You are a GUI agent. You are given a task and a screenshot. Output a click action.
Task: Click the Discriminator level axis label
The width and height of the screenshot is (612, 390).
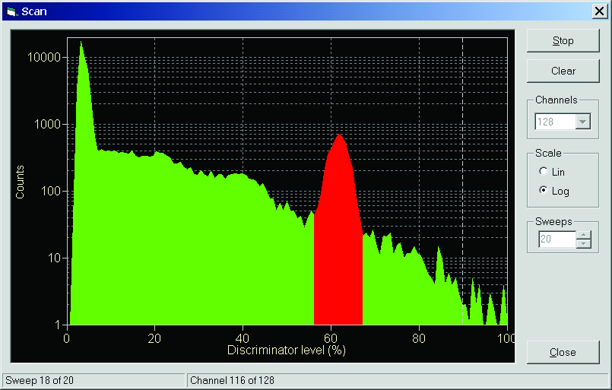tap(287, 350)
